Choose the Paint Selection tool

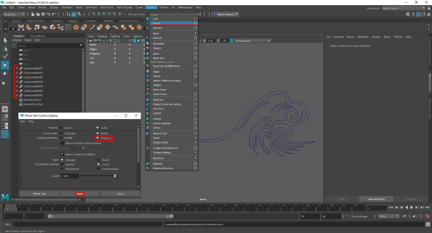5,57
